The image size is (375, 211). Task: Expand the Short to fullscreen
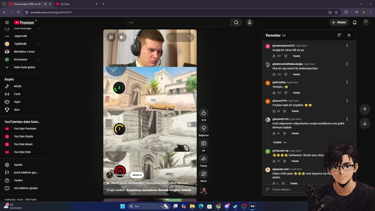coord(190,37)
